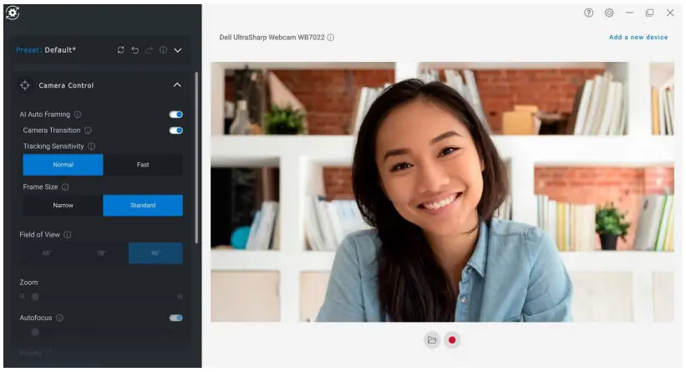Screen dimensions: 686x372
Task: Undo the last preset change
Action: pyautogui.click(x=135, y=50)
